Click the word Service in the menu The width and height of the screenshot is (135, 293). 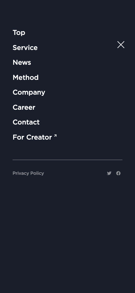click(x=25, y=48)
